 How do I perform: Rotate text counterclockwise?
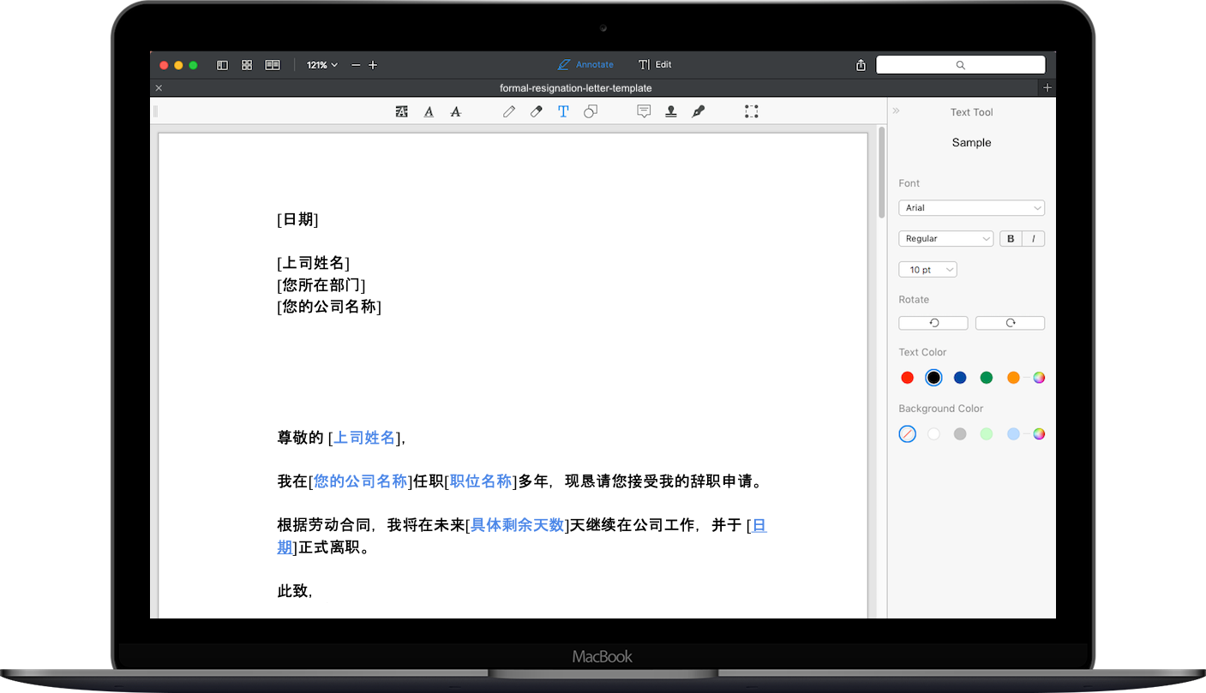(933, 323)
